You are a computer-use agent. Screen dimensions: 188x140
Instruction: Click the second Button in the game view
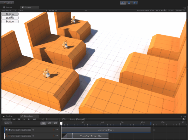coord(10,18)
